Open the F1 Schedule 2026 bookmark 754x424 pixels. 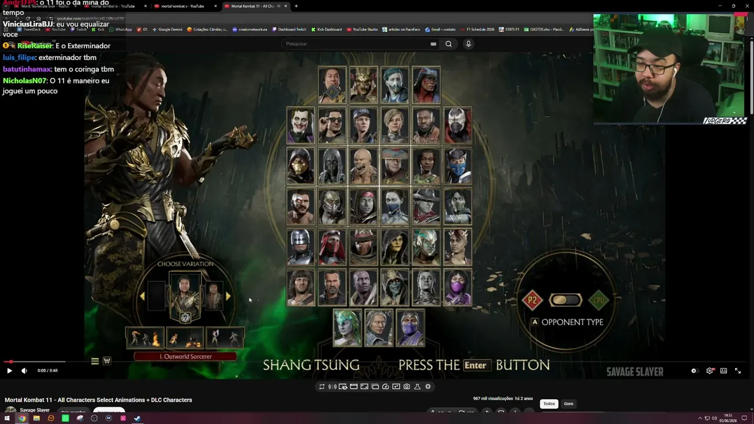click(478, 29)
